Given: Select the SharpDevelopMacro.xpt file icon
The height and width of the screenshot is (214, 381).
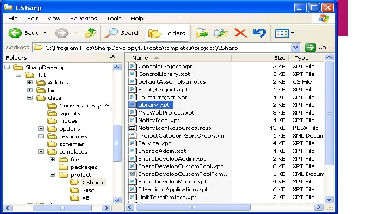Looking at the screenshot, I should click(x=132, y=182).
